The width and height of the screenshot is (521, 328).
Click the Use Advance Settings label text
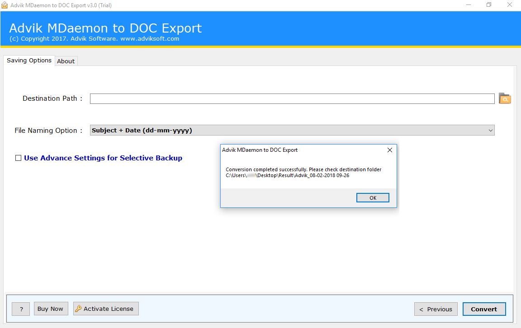point(103,158)
